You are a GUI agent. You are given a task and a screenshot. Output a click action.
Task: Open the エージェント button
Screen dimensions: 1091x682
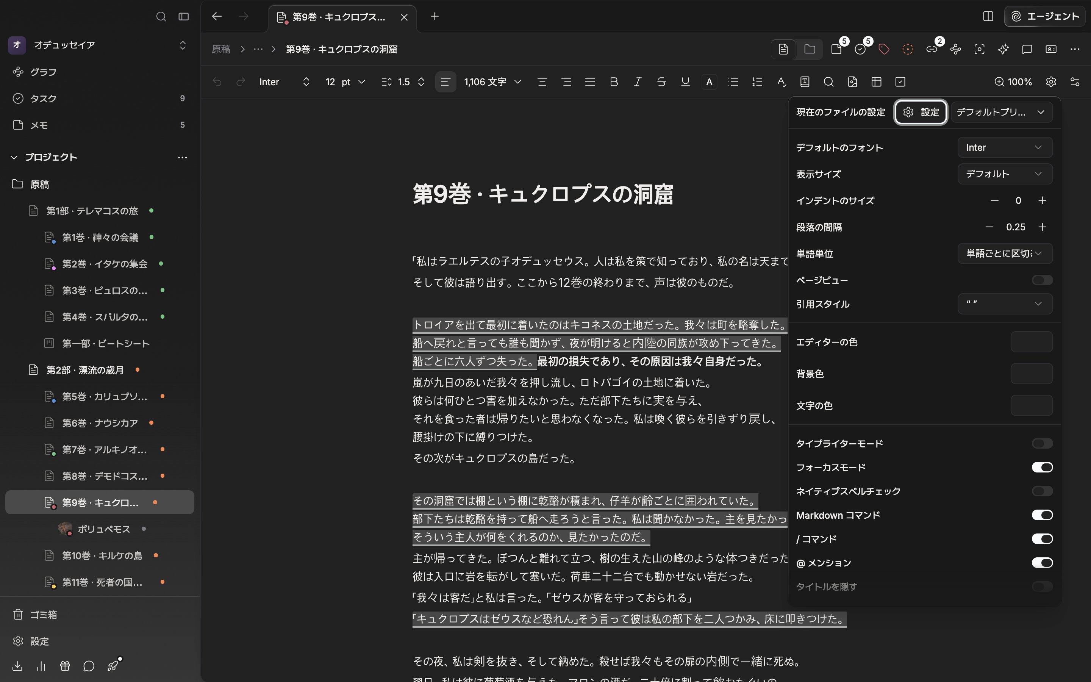(1044, 17)
